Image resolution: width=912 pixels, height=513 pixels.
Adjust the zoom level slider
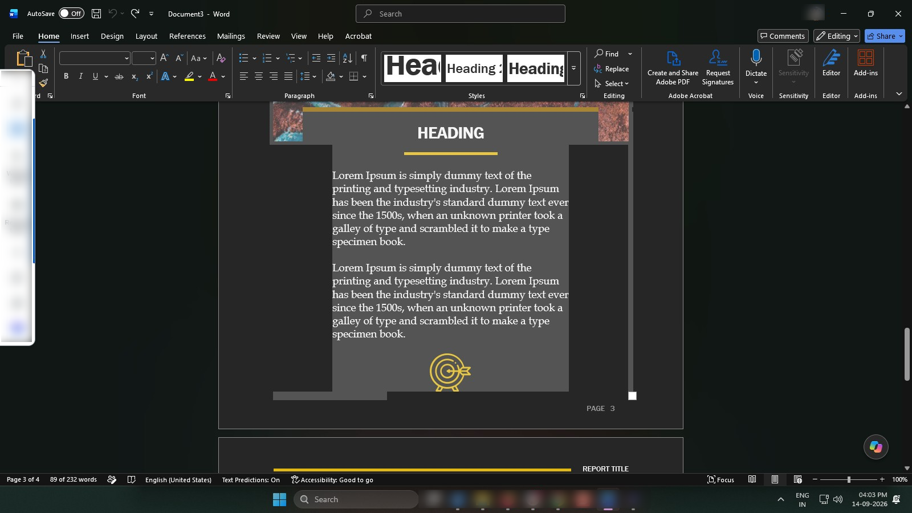(849, 479)
